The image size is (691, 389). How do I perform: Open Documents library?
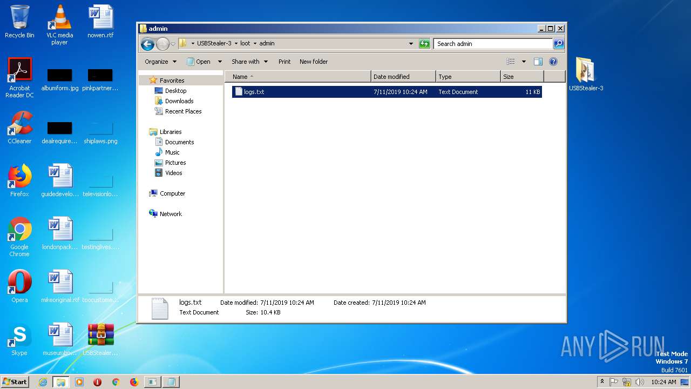tap(179, 142)
